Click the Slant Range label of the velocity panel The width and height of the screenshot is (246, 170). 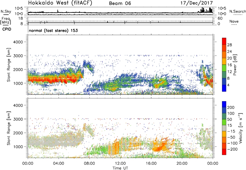tap(9, 128)
